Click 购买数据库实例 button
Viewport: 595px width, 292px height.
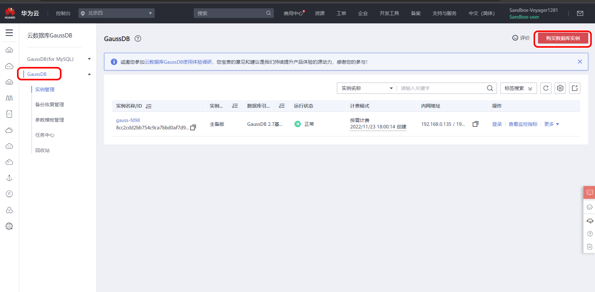pyautogui.click(x=563, y=38)
